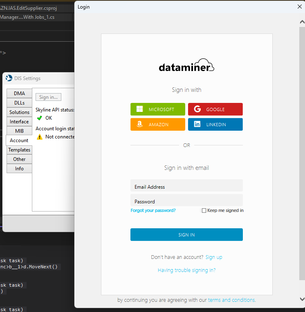Image resolution: width=305 pixels, height=312 pixels.
Task: Enable Keep me signed in checkbox
Action: pyautogui.click(x=204, y=211)
